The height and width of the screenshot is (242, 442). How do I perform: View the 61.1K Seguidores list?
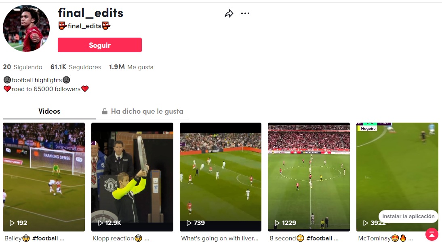76,67
